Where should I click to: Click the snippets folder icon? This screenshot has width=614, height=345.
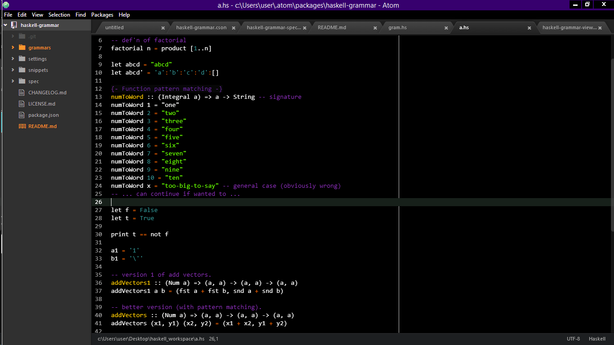click(22, 70)
